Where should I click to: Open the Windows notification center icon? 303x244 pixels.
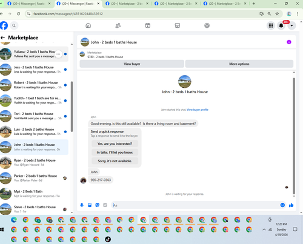[295, 229]
